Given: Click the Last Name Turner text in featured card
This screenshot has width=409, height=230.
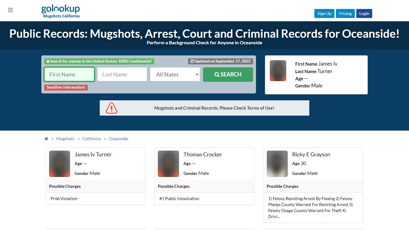Looking at the screenshot, I should coord(314,71).
